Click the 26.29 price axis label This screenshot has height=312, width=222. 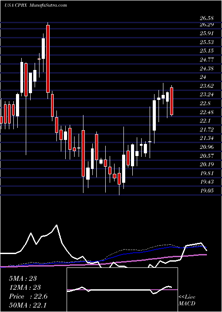[x=207, y=25]
